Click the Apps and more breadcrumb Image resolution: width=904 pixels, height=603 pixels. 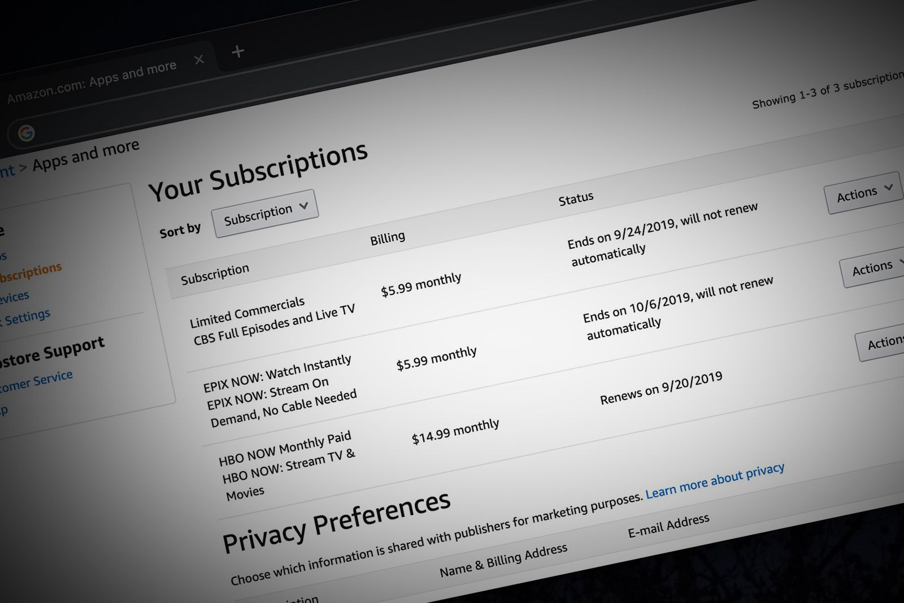(x=86, y=155)
